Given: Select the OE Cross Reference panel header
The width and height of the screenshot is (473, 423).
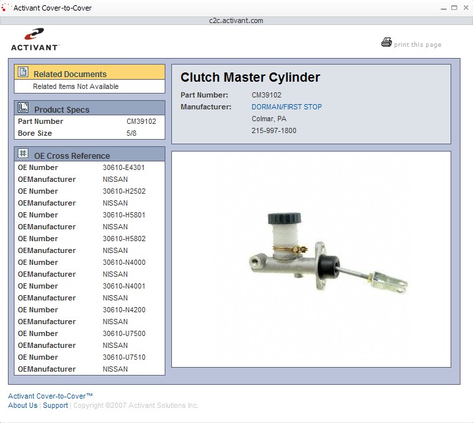Looking at the screenshot, I should click(90, 155).
